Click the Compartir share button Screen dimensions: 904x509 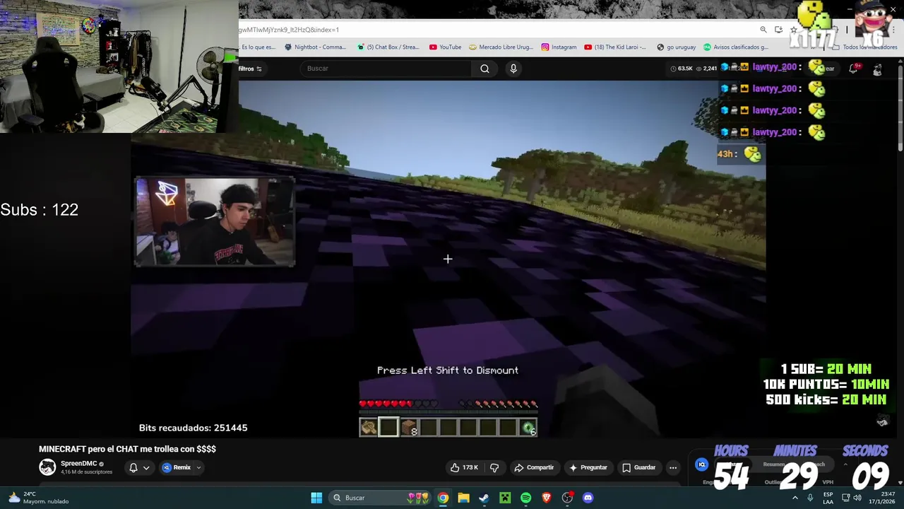pyautogui.click(x=534, y=467)
